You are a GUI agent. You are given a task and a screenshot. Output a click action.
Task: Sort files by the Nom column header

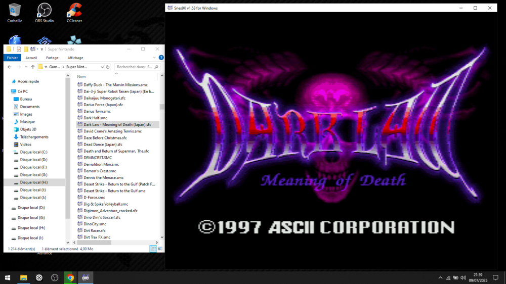coord(81,76)
